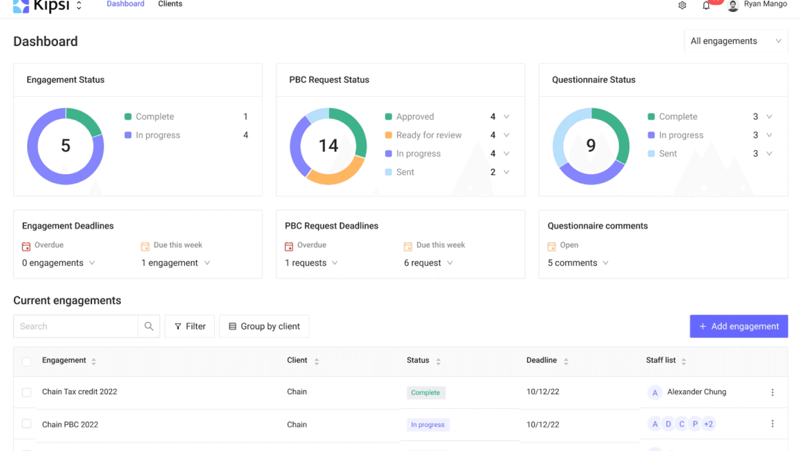801x451 pixels.
Task: Sort table by Engagement column arrows
Action: click(94, 361)
